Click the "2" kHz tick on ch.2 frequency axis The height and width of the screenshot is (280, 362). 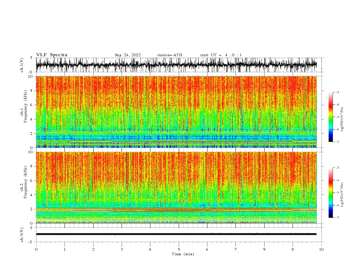pyautogui.click(x=32, y=209)
